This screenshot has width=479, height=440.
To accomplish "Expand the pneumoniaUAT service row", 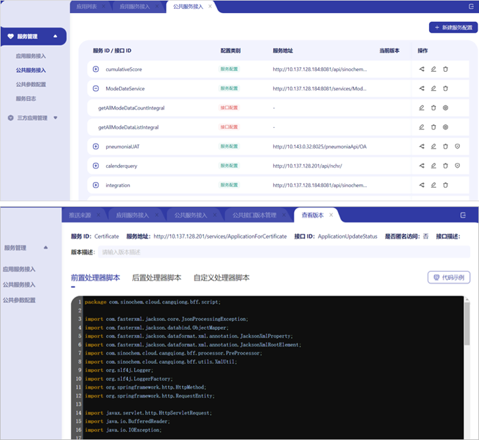I will click(96, 146).
